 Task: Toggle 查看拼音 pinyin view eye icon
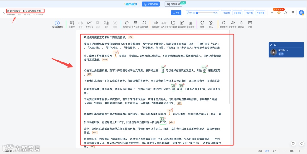(233, 24)
